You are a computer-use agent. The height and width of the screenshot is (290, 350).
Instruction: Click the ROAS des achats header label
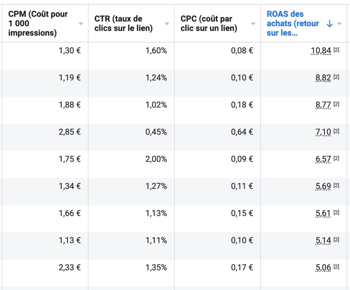pos(293,24)
